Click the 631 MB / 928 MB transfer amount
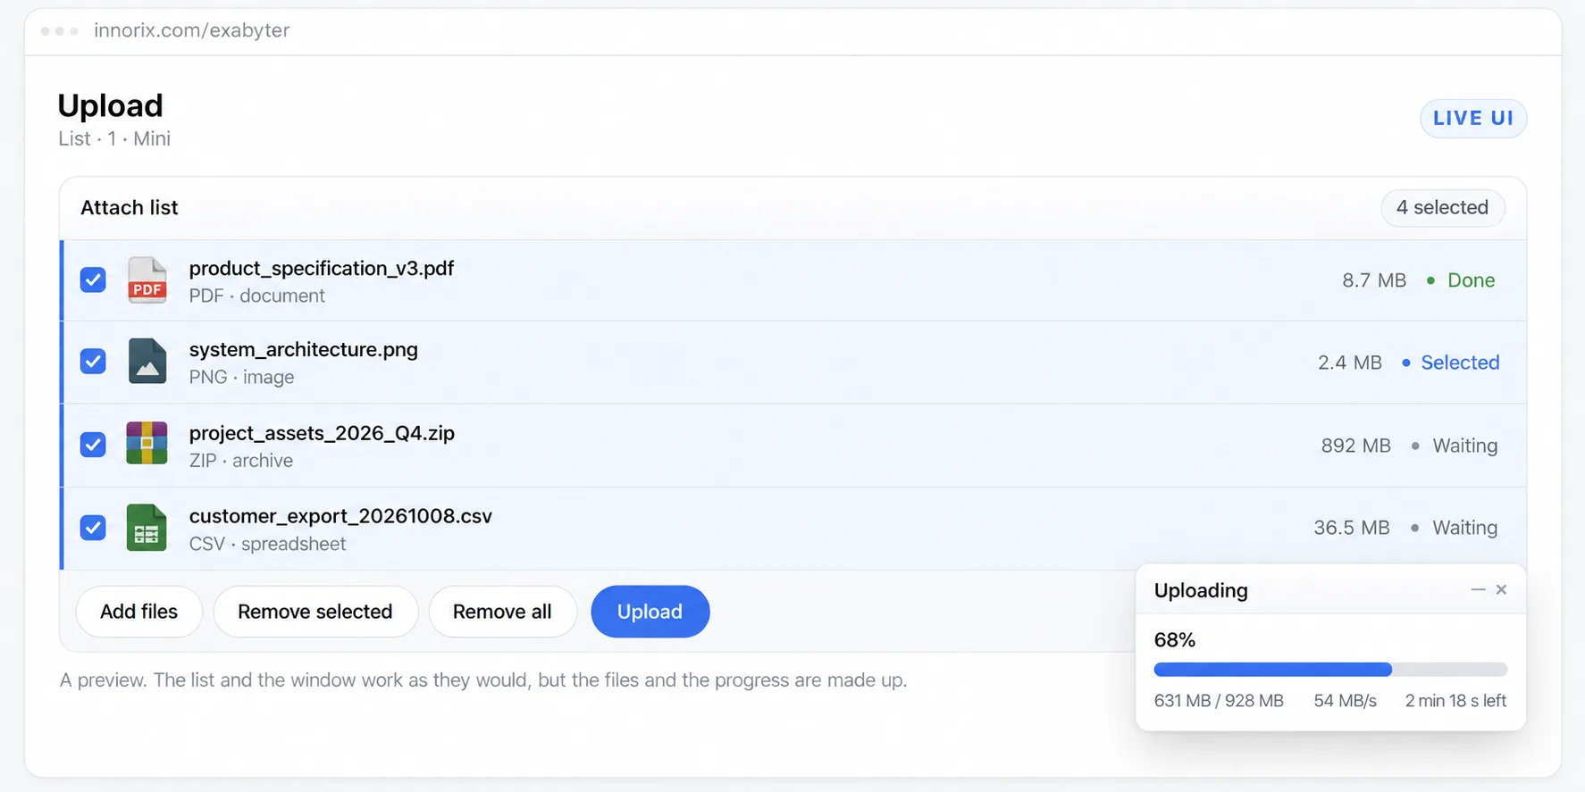 point(1219,701)
